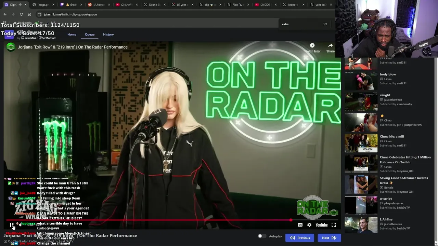Pause the YouTube video
This screenshot has width=438, height=246.
[12, 225]
